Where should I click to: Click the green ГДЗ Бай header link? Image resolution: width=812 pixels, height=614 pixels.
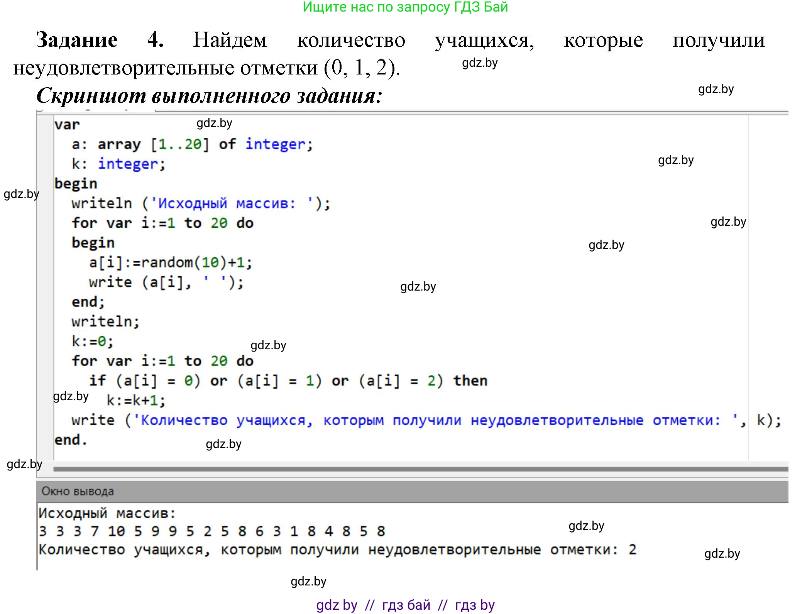[x=406, y=8]
